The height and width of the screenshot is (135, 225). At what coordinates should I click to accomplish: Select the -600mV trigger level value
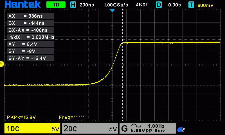pos(204,5)
